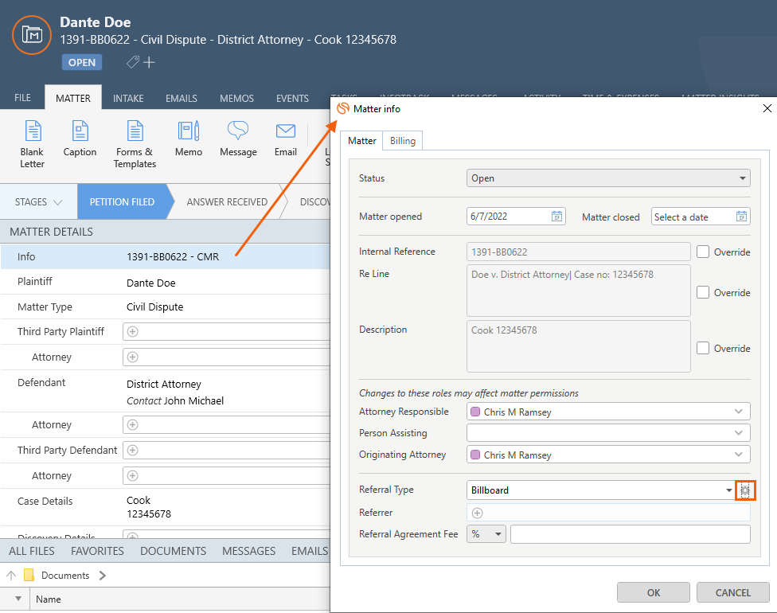The width and height of the screenshot is (777, 613).
Task: Create a Blank Letter
Action: 32,144
